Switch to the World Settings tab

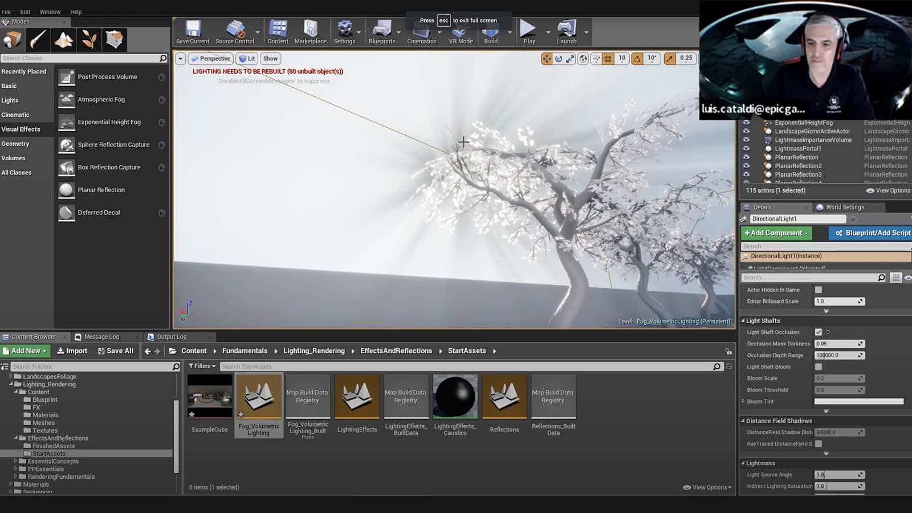(x=845, y=207)
